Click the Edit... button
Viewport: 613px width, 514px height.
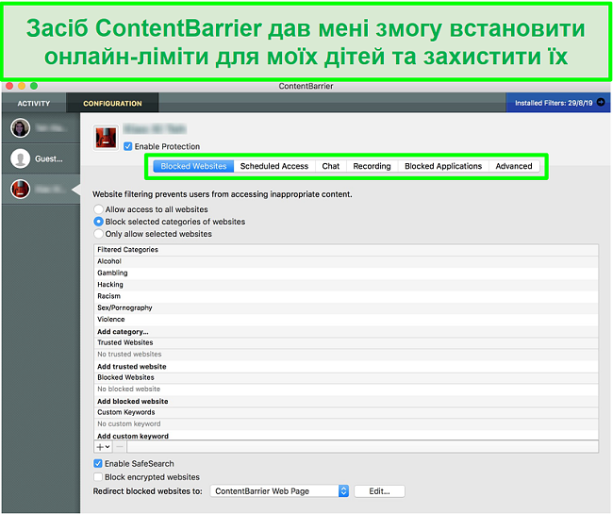pyautogui.click(x=379, y=491)
